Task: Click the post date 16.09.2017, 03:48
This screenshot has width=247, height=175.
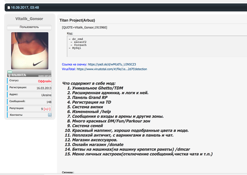Action: click(25, 7)
